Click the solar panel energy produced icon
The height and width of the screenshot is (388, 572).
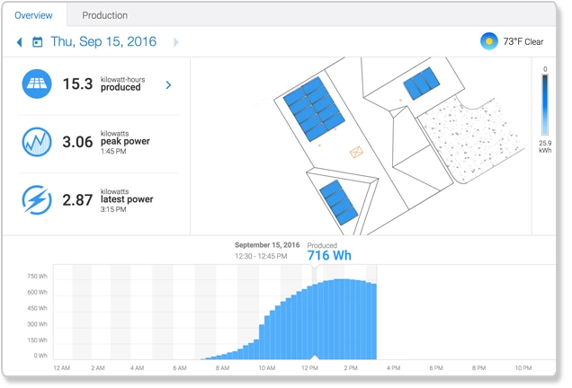point(37,84)
